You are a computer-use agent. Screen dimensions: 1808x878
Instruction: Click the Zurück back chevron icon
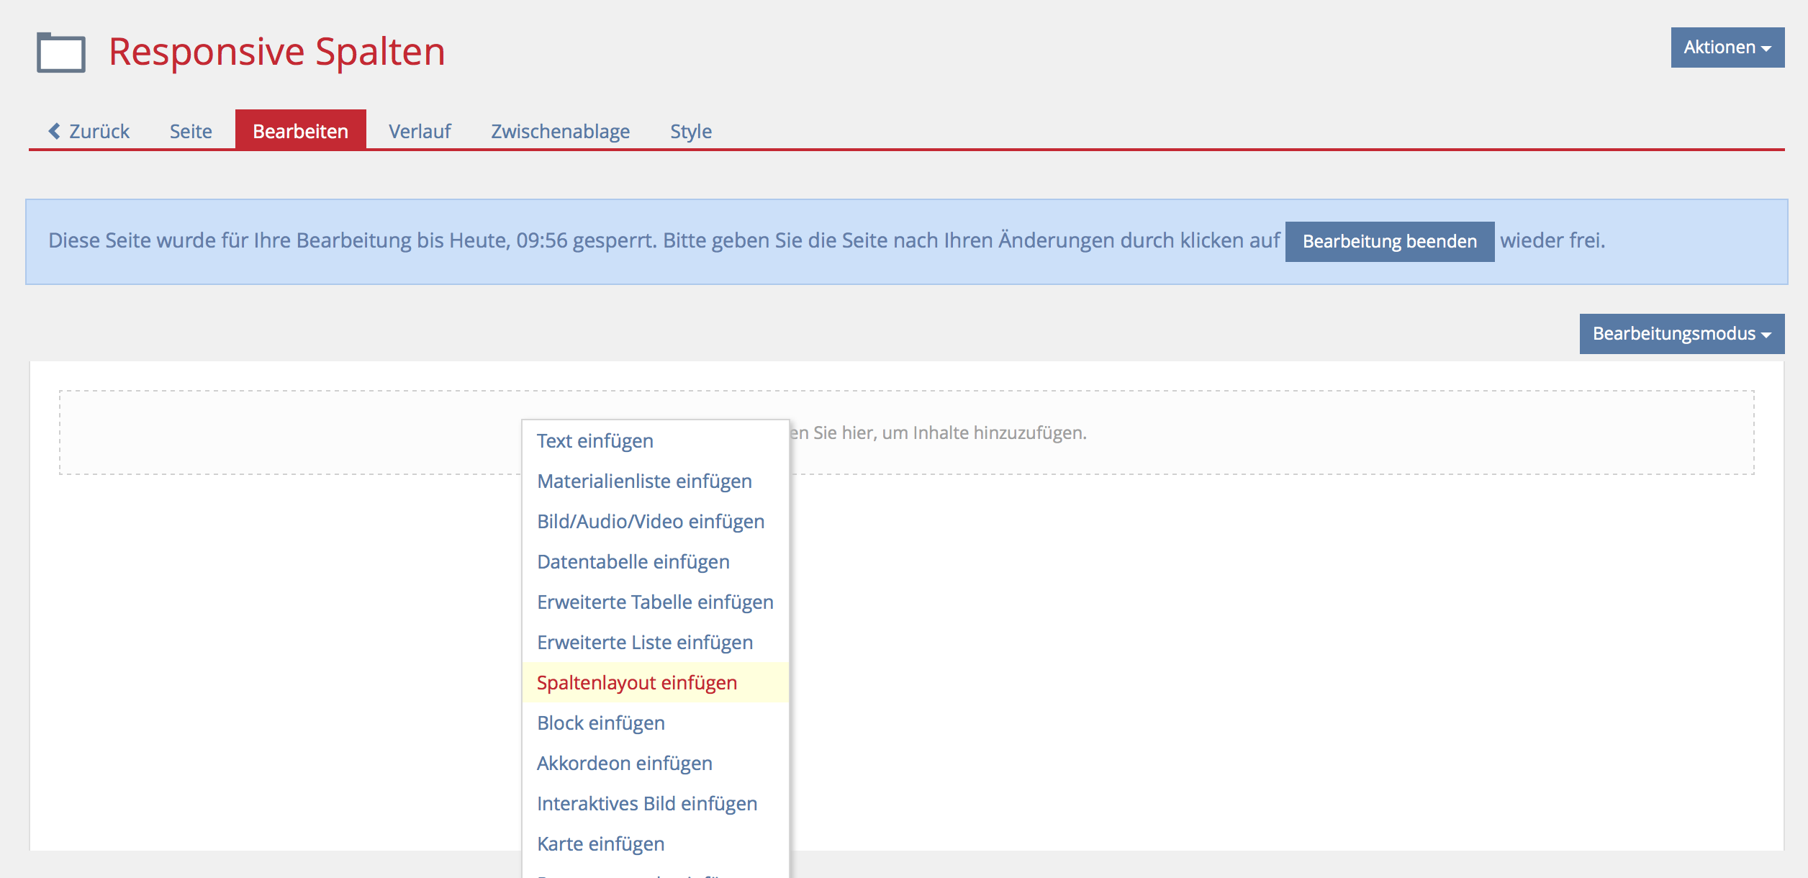[55, 131]
